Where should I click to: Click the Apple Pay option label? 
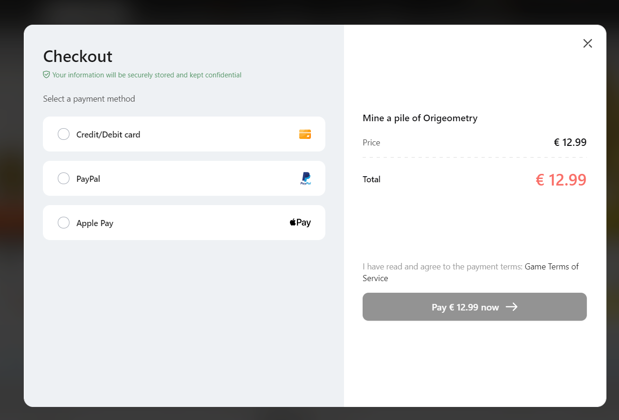pyautogui.click(x=95, y=223)
